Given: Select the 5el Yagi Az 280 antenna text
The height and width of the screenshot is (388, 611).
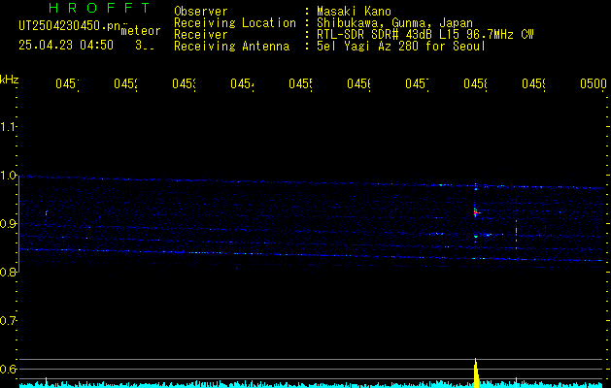Looking at the screenshot, I should coord(401,47).
